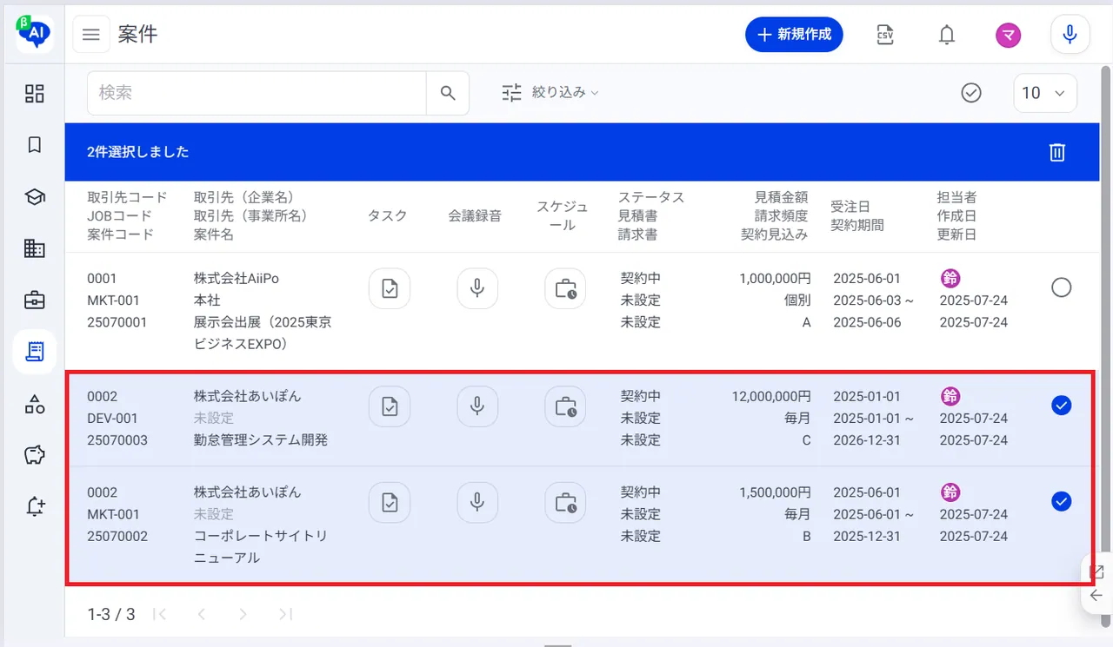Click the 株式会社AiiPo company name
The height and width of the screenshot is (647, 1113).
pyautogui.click(x=237, y=279)
